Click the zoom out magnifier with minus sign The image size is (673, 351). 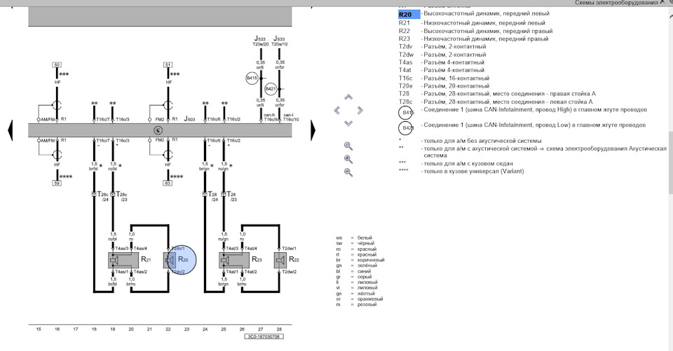tap(348, 172)
